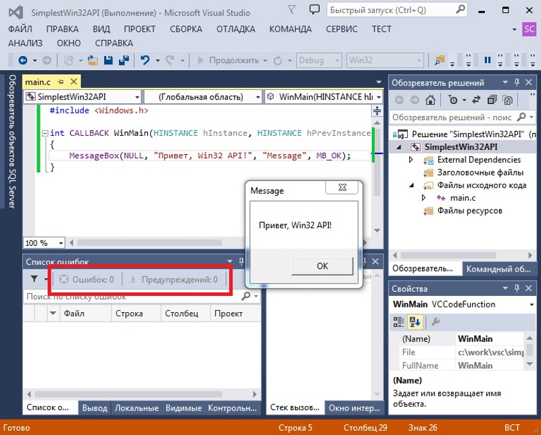
Task: Toggle the Предупреждений: 0 warnings filter
Action: [x=174, y=279]
